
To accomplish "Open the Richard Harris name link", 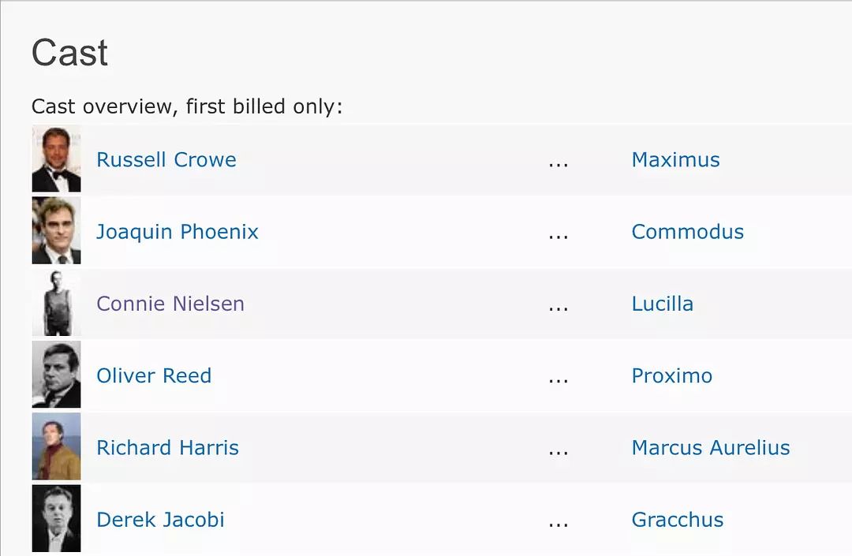I will 167,447.
